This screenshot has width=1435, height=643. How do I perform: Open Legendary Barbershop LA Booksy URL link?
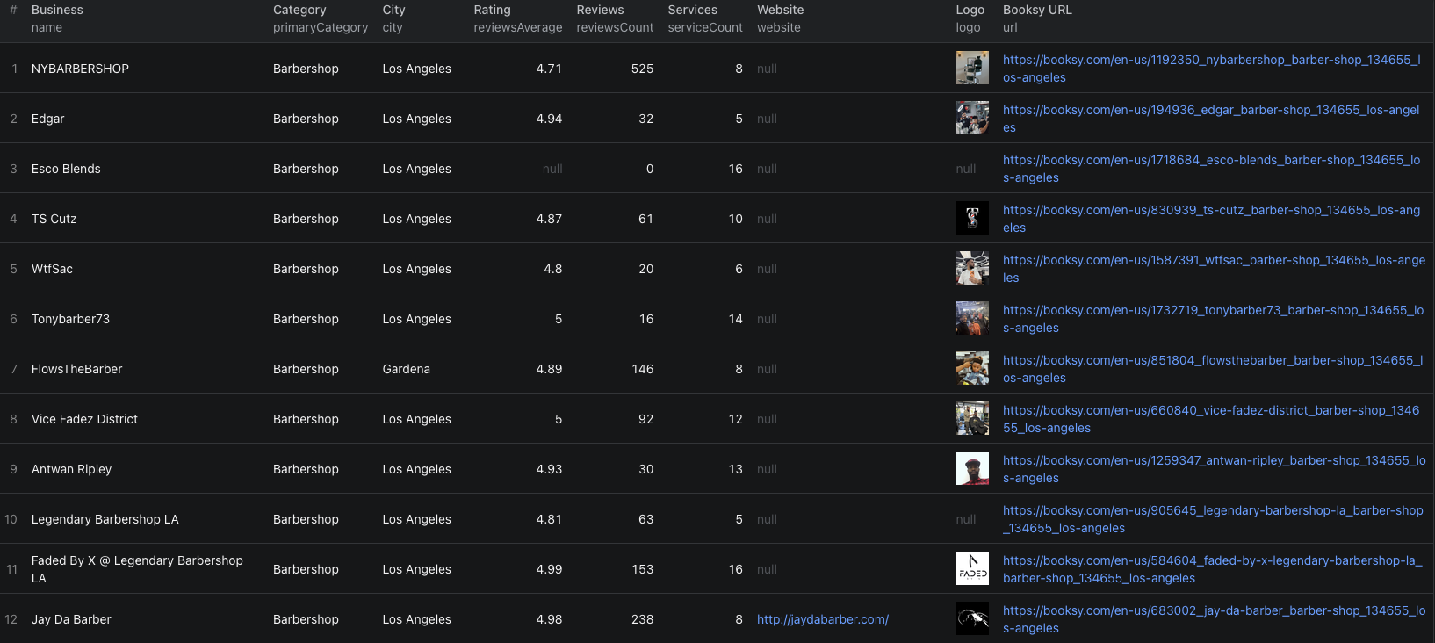1213,519
